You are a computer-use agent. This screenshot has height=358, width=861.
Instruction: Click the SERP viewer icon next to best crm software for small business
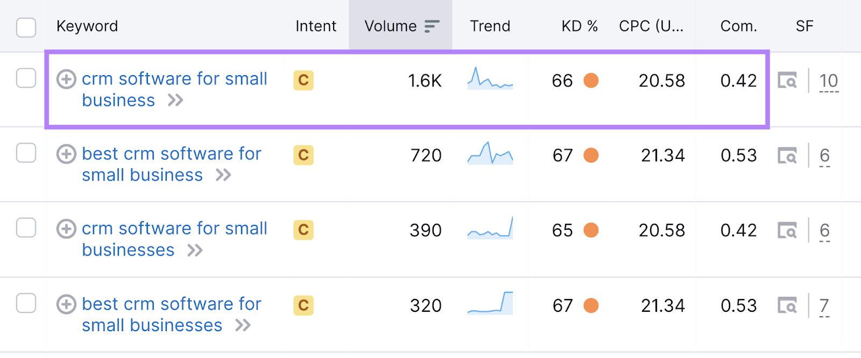click(787, 156)
